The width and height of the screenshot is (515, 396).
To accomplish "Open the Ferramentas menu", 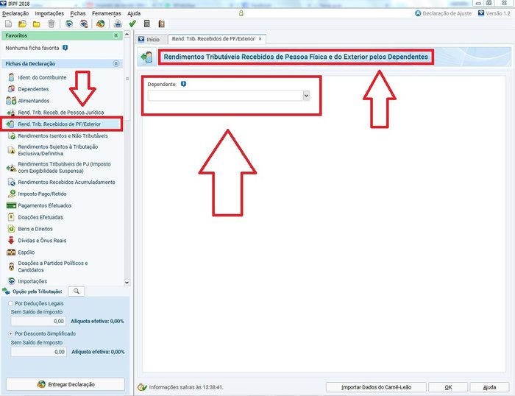I will coord(106,14).
